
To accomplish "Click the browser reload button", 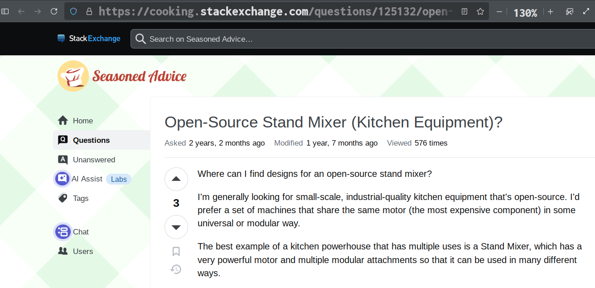I will tap(54, 11).
